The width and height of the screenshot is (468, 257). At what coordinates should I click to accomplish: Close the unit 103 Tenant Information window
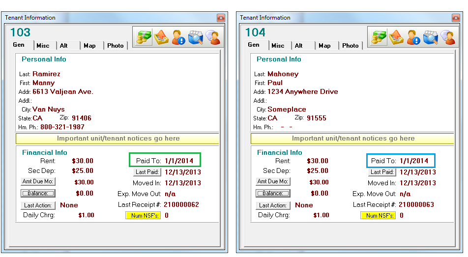point(221,18)
